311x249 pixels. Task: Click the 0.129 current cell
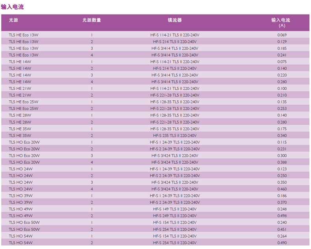click(281, 42)
